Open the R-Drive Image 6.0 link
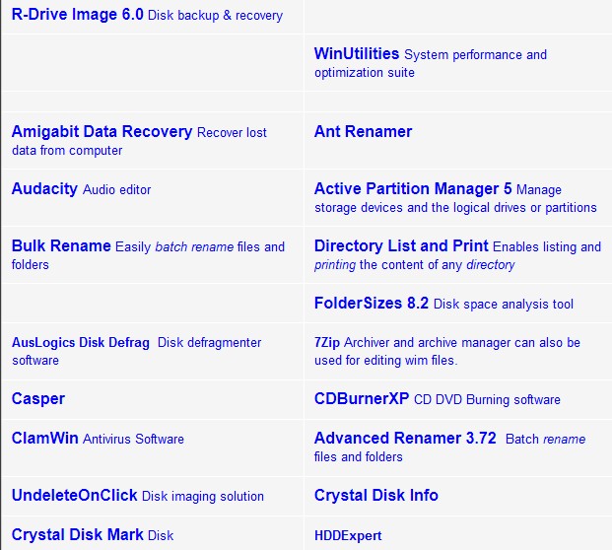 click(78, 15)
